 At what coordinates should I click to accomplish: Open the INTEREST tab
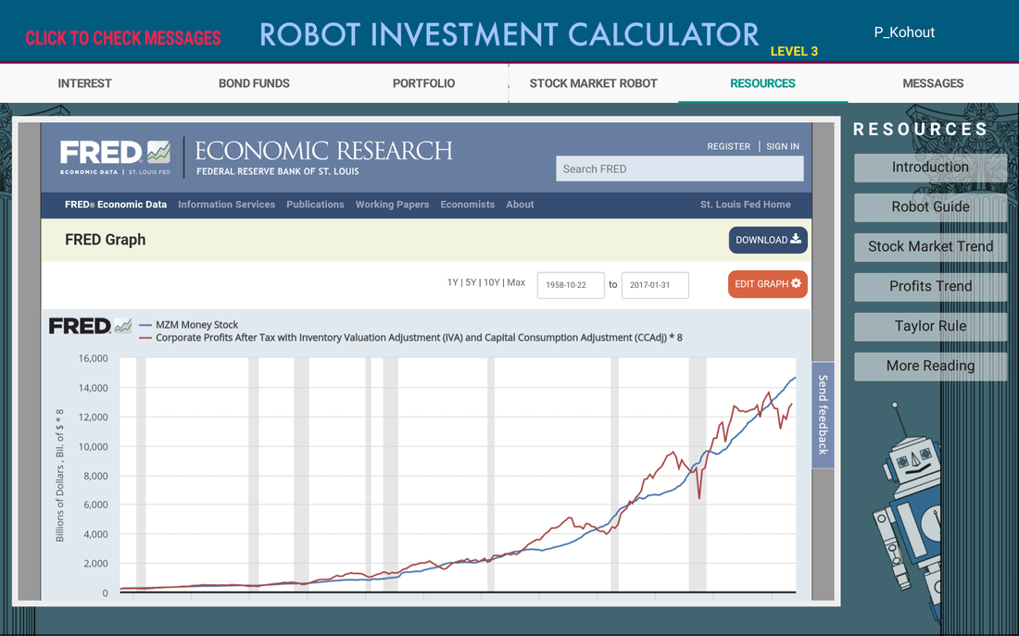84,83
